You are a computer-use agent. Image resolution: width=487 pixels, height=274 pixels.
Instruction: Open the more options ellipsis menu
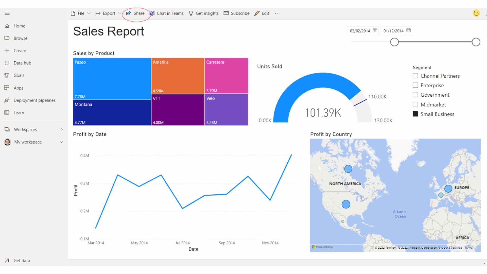(277, 13)
